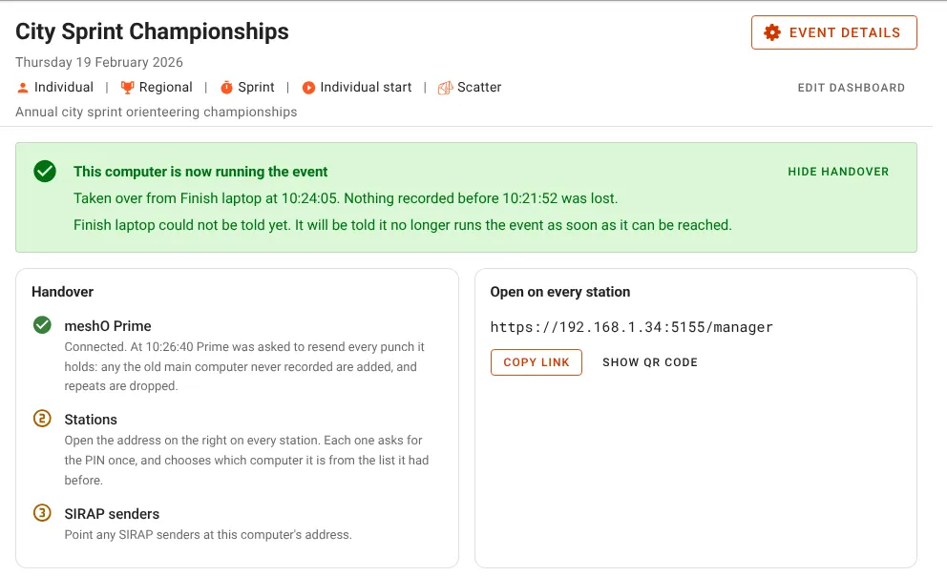This screenshot has height=576, width=947.
Task: Click the Stations step heading
Action: [x=91, y=420]
